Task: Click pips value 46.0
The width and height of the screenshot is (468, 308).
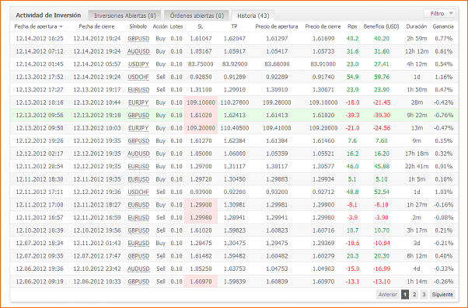Action: [x=352, y=167]
